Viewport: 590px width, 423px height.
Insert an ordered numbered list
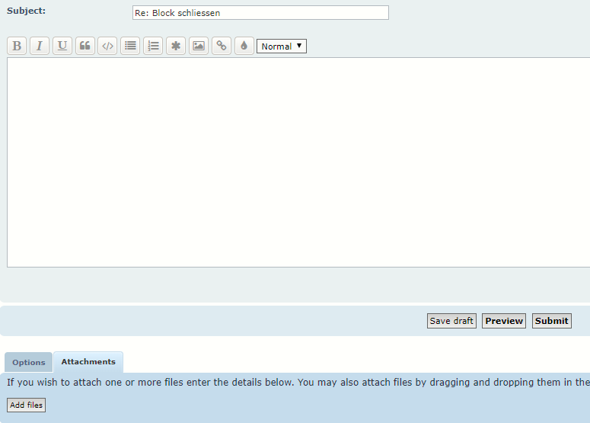pos(153,46)
